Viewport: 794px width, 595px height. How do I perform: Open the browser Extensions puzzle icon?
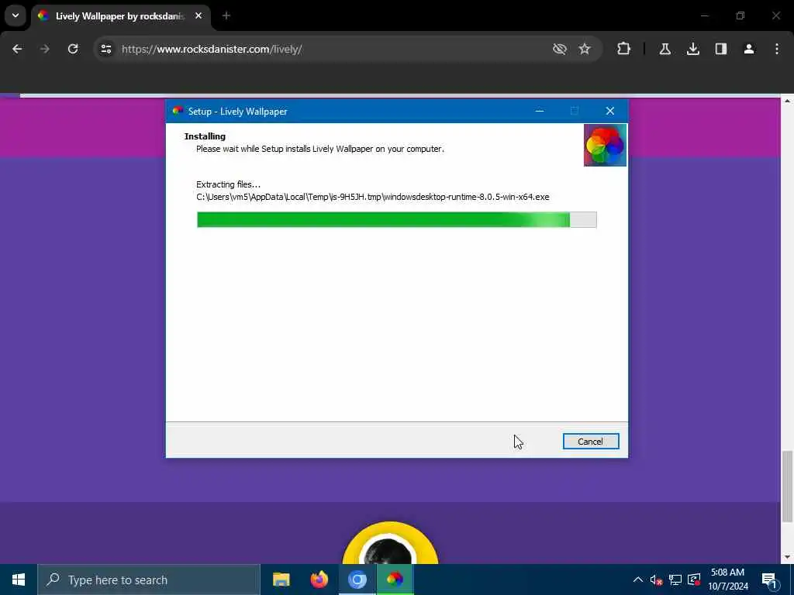point(624,49)
